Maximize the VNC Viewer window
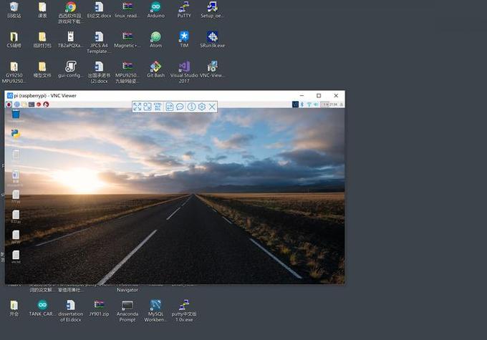The width and height of the screenshot is (487, 340). [x=319, y=96]
